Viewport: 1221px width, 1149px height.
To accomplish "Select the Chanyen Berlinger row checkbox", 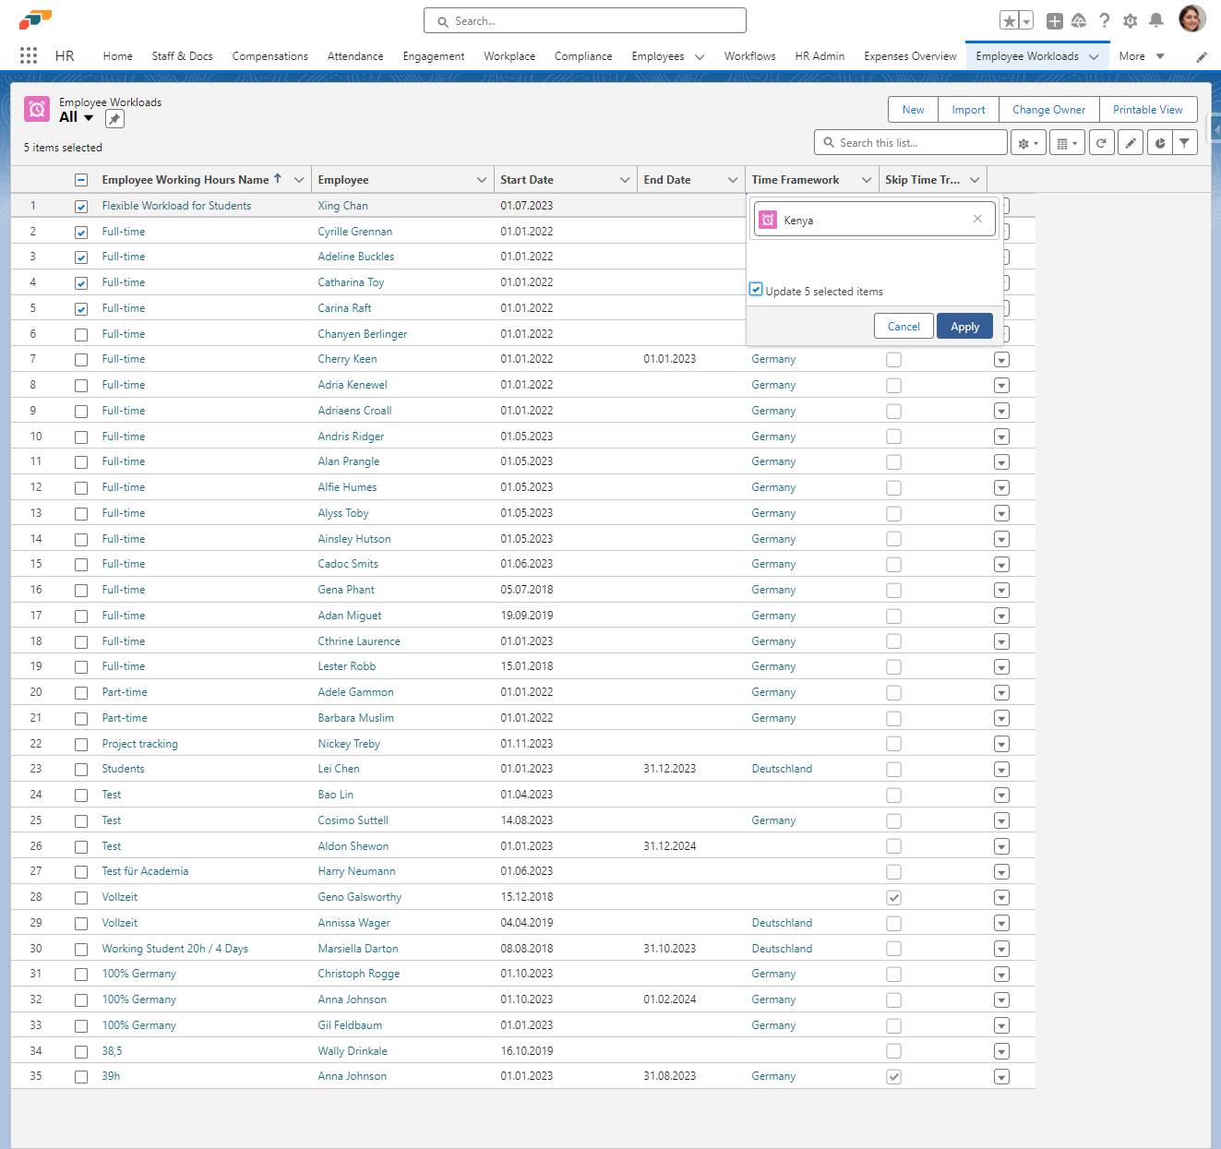I will [x=81, y=334].
